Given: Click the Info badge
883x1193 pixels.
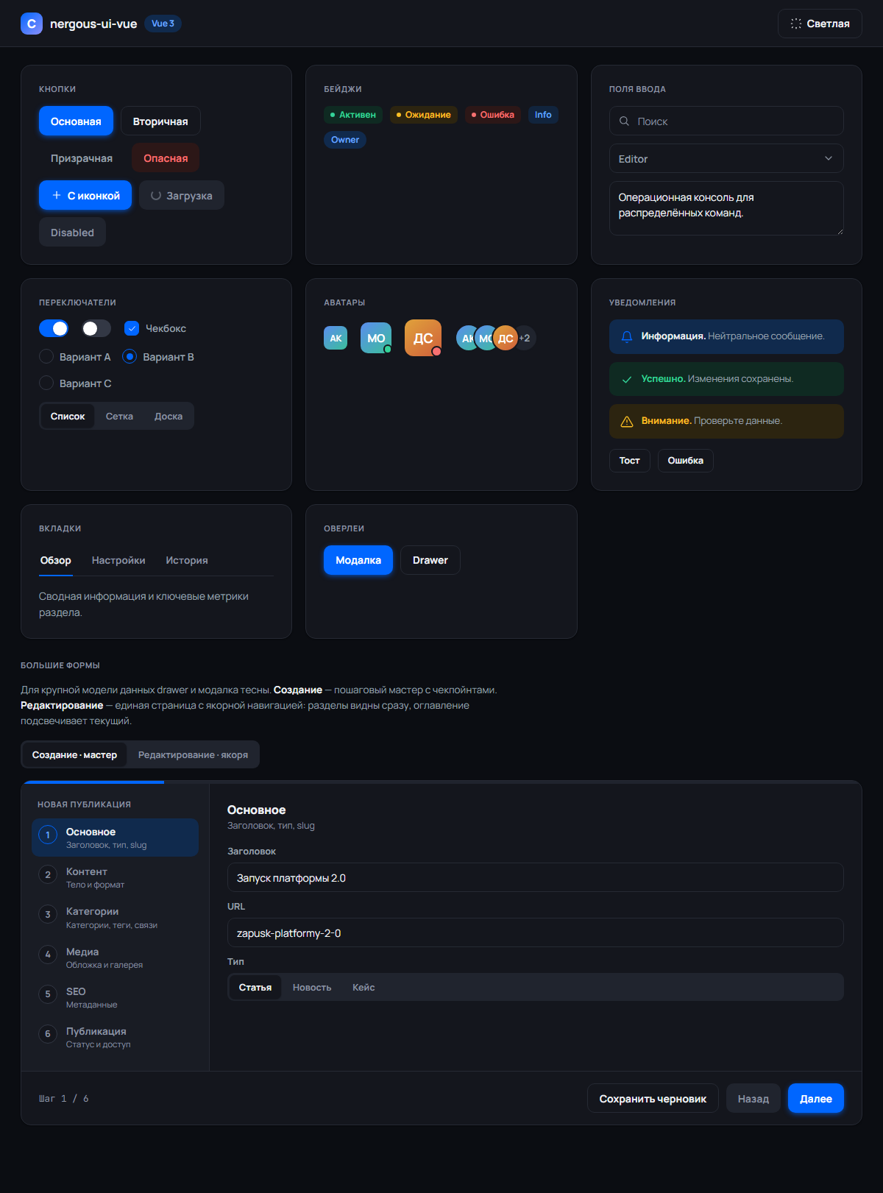Looking at the screenshot, I should 543,115.
